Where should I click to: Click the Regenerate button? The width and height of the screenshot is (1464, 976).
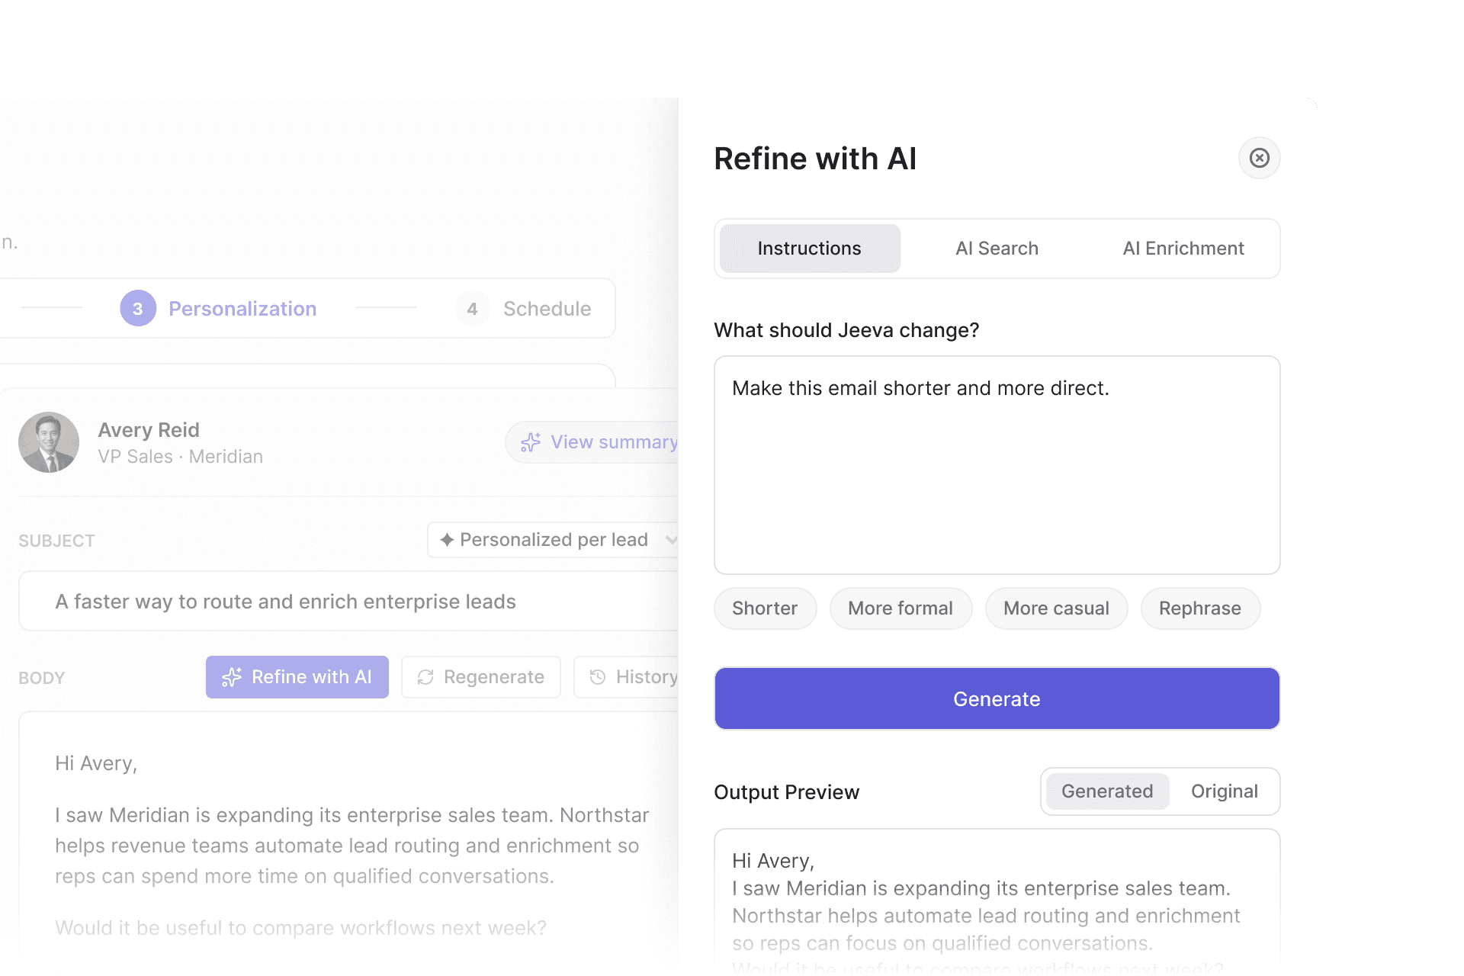coord(481,677)
